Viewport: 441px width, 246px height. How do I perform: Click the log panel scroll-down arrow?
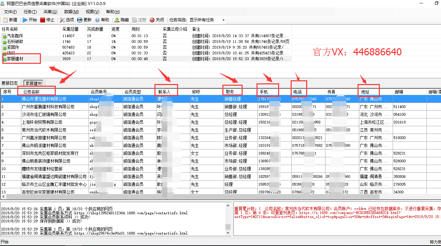[x=229, y=233]
